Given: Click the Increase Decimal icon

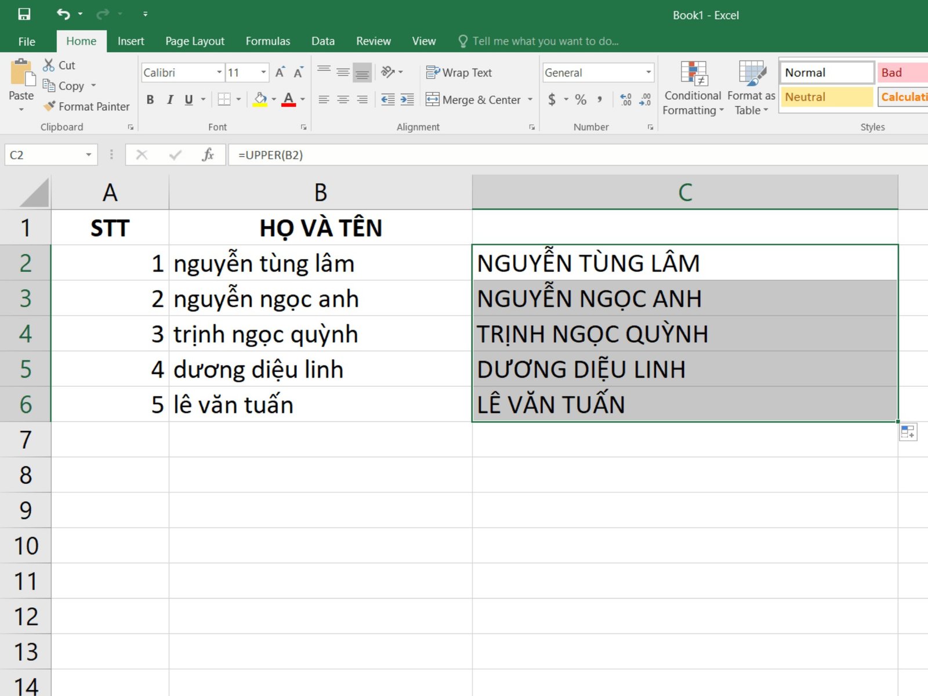Looking at the screenshot, I should click(625, 99).
